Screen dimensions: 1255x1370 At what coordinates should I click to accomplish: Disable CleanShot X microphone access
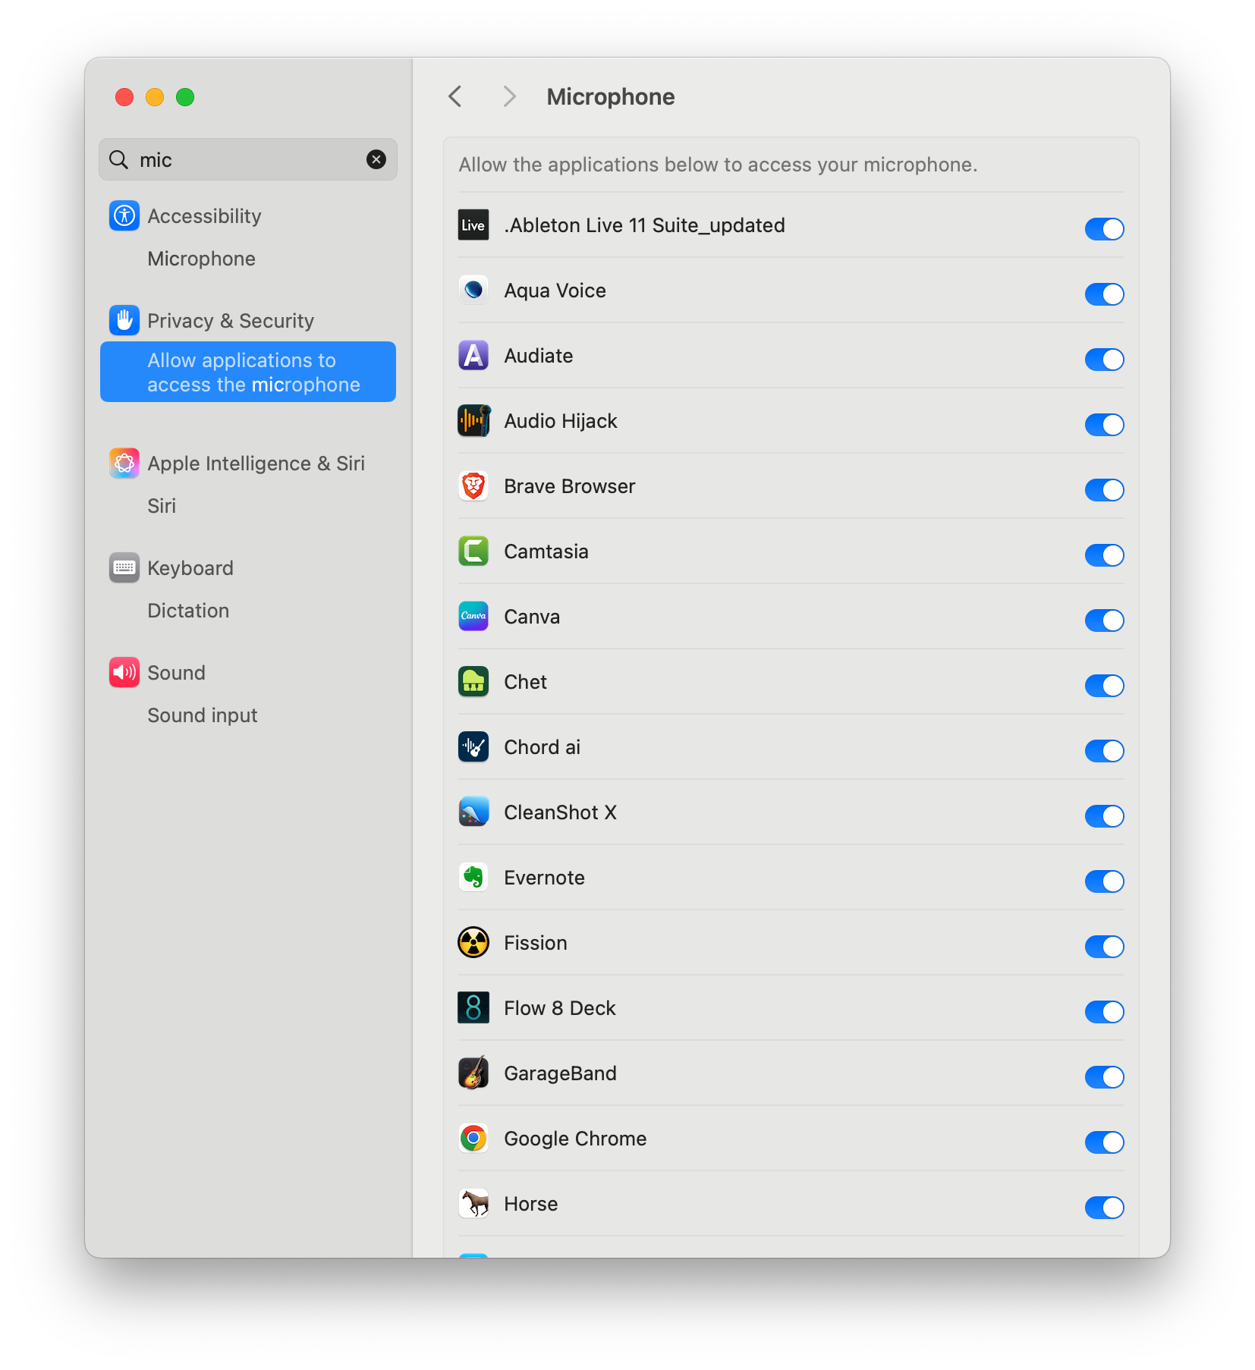[x=1104, y=816]
